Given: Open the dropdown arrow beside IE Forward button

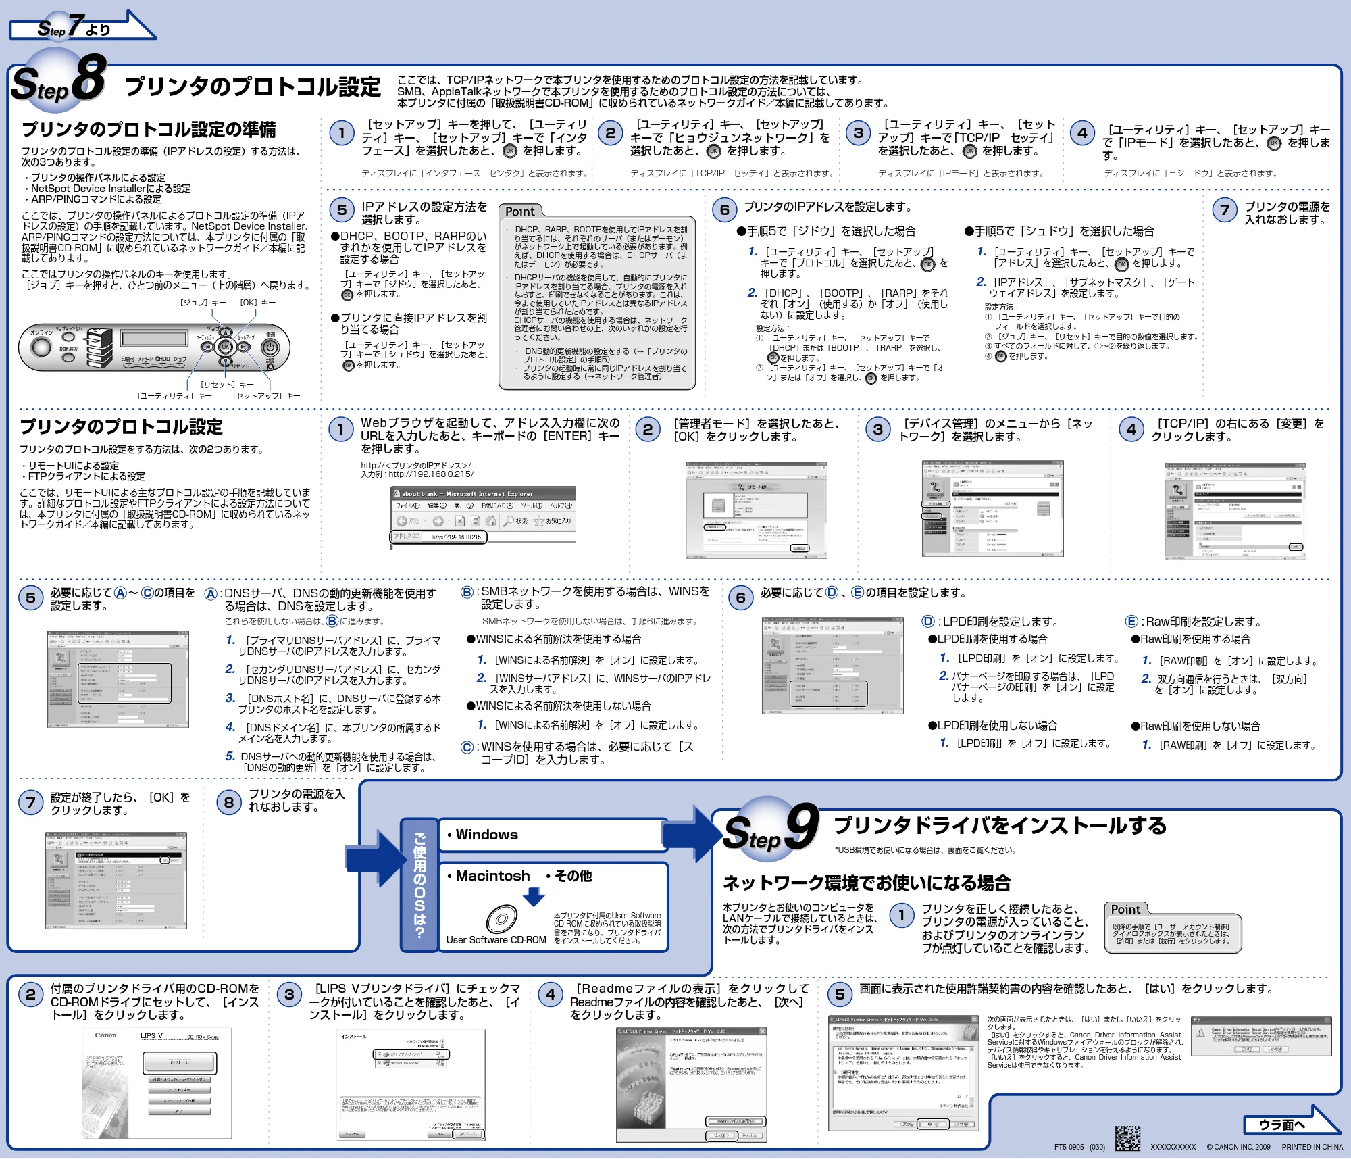Looking at the screenshot, I should [x=449, y=521].
